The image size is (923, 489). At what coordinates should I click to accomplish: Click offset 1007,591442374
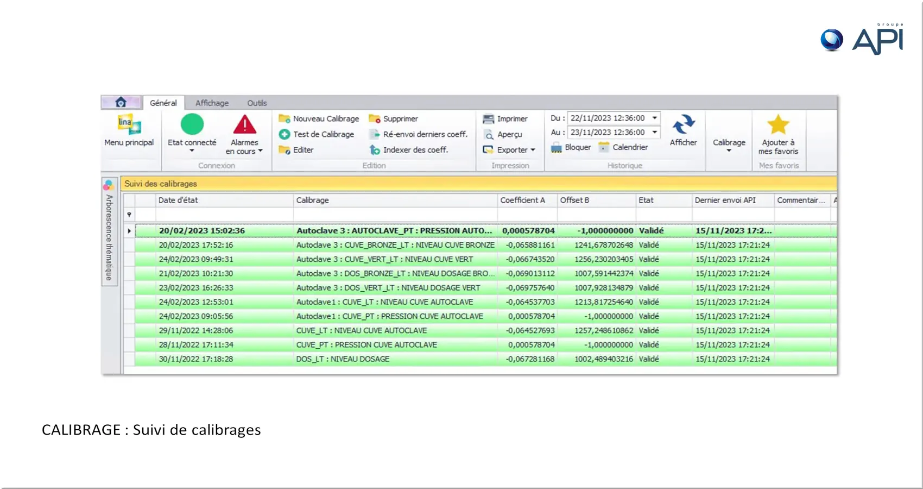(604, 273)
